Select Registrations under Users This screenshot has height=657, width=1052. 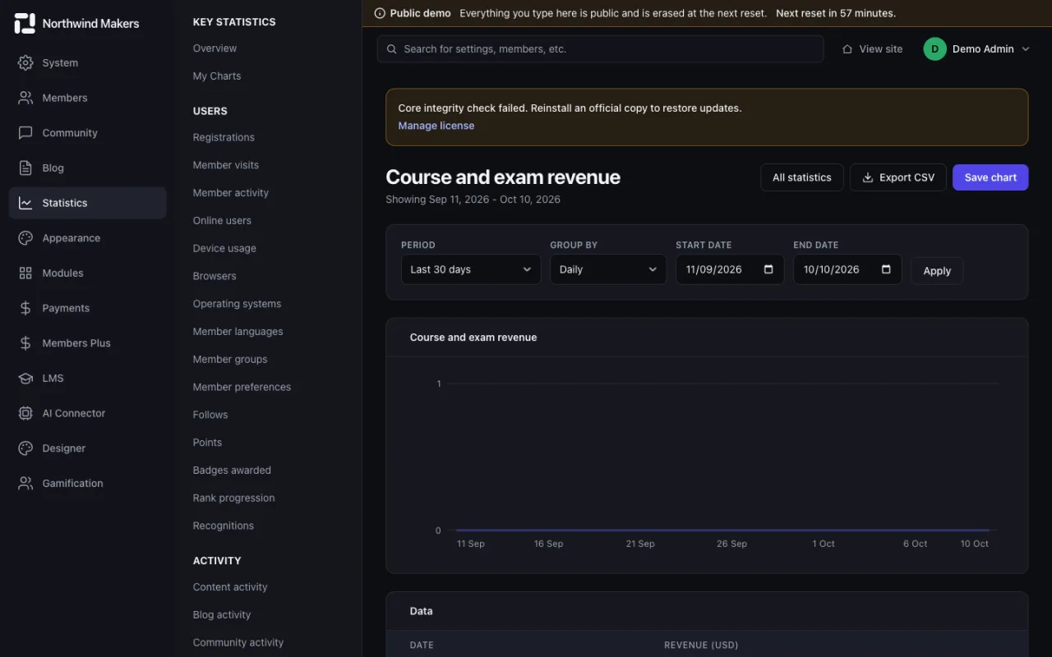pyautogui.click(x=224, y=137)
